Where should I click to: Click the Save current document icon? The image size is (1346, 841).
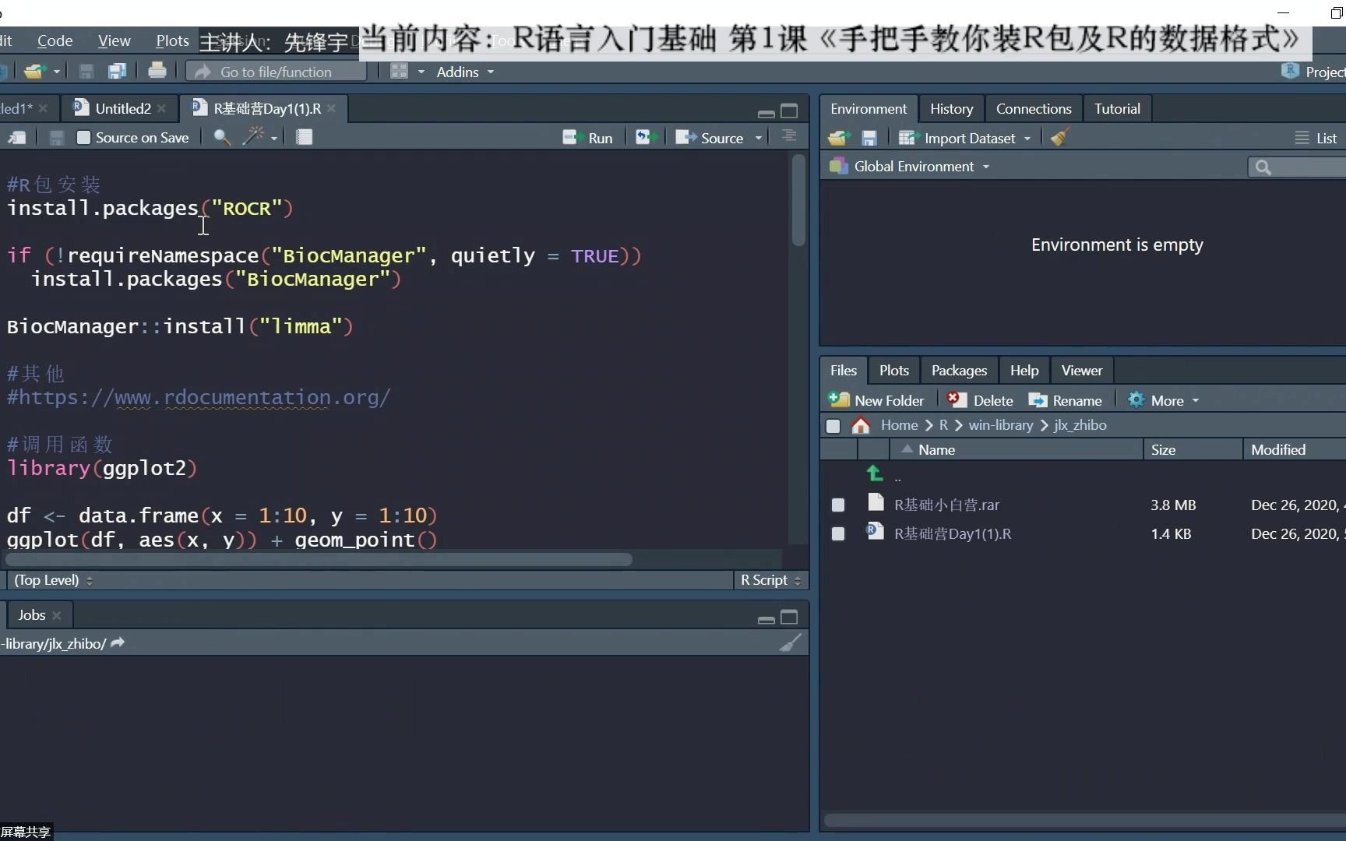(86, 71)
